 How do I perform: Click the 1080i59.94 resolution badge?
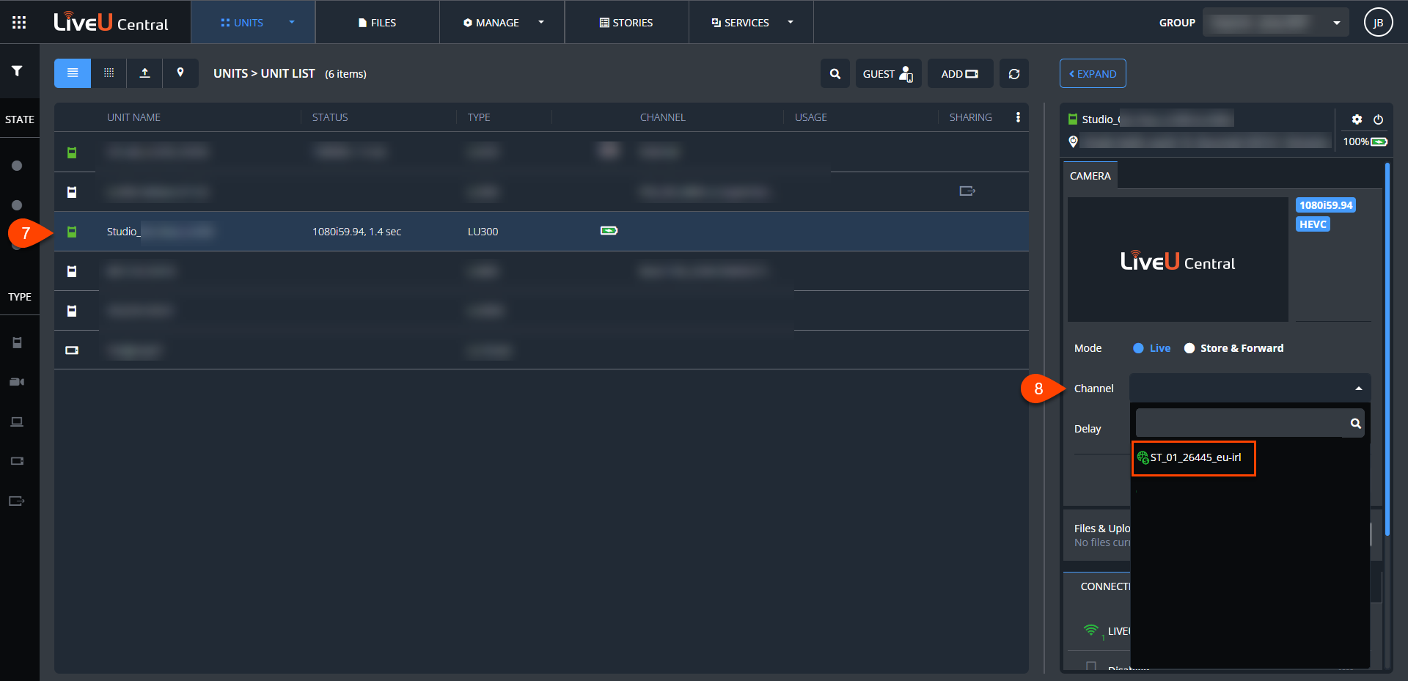point(1326,205)
